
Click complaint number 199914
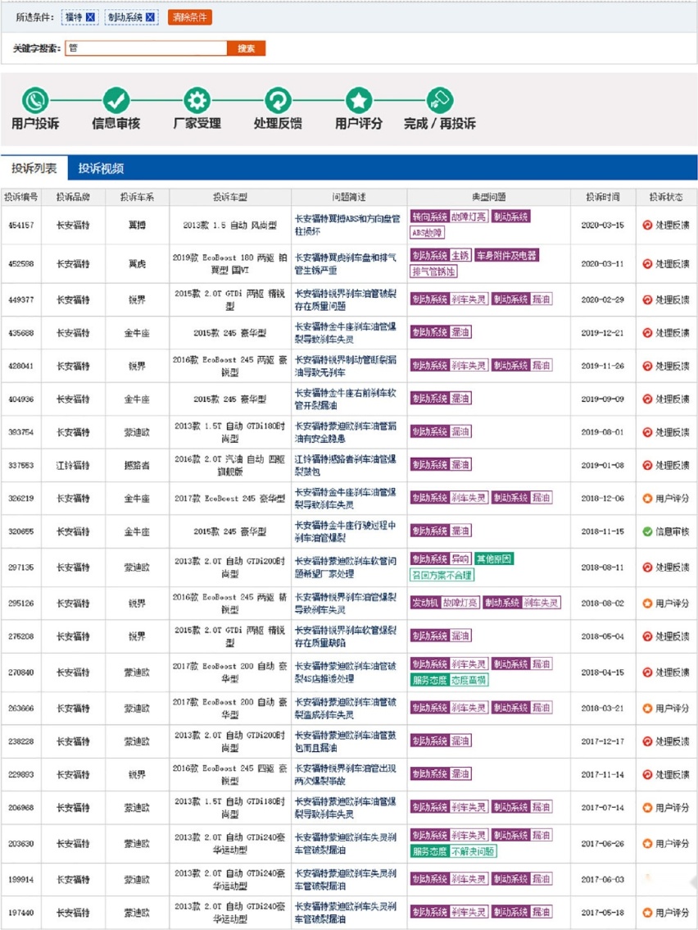point(20,880)
